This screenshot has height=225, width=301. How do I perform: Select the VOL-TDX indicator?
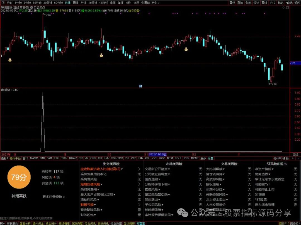point(117,158)
